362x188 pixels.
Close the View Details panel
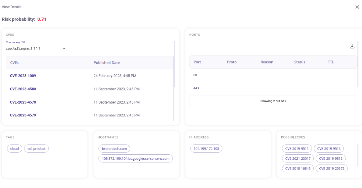point(357,7)
